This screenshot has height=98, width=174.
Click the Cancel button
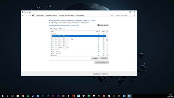105,74
